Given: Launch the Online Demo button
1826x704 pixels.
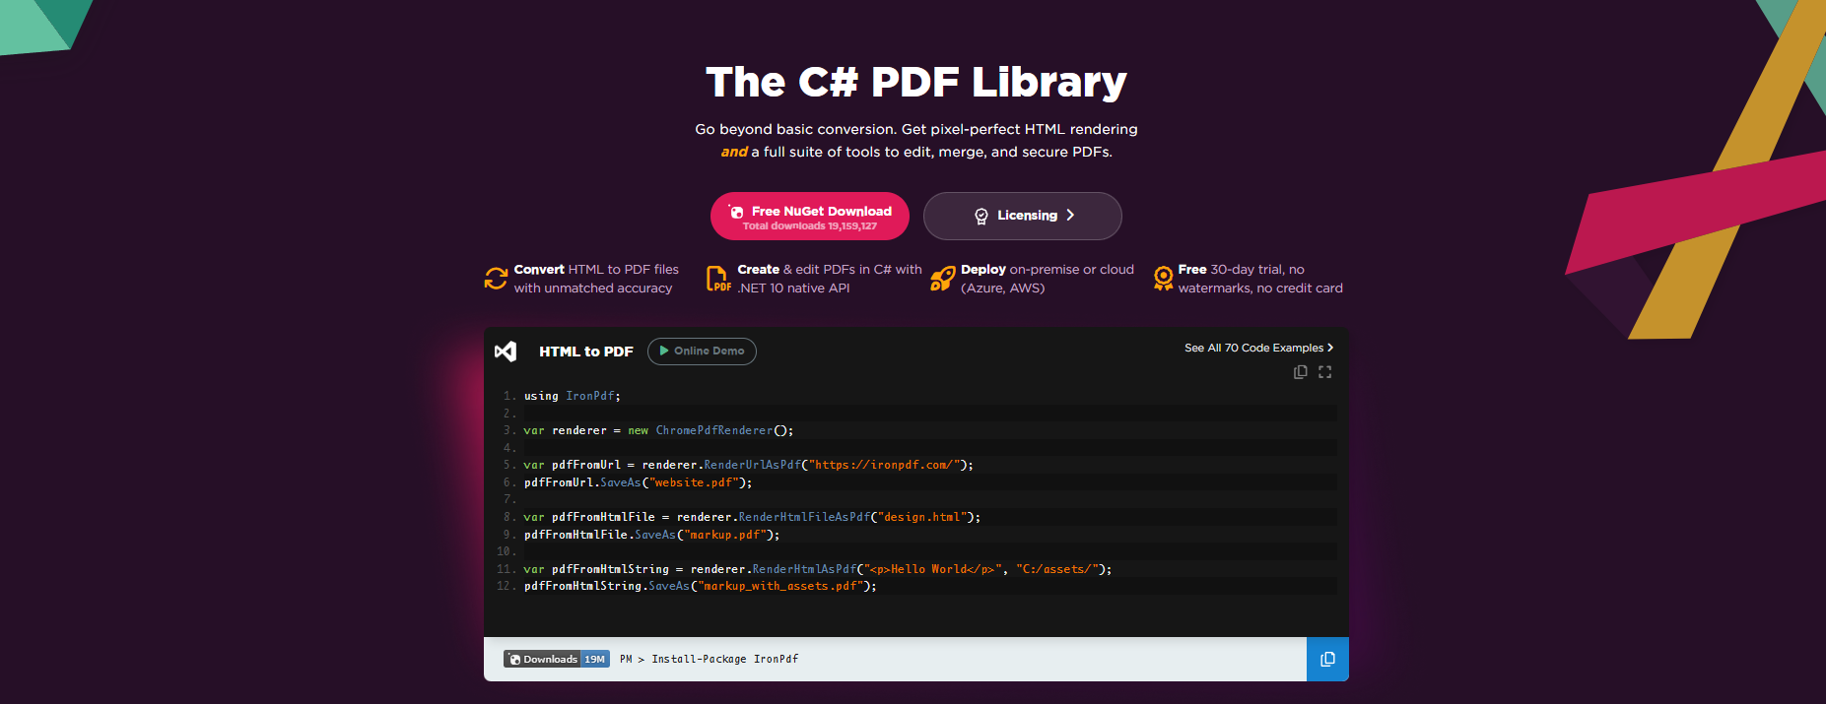Looking at the screenshot, I should tap(702, 352).
